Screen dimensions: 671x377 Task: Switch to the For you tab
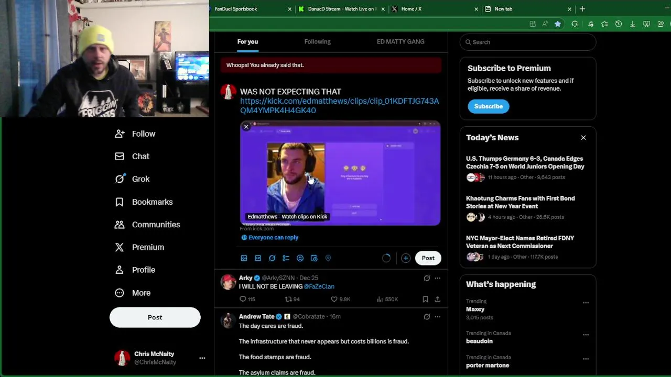247,42
